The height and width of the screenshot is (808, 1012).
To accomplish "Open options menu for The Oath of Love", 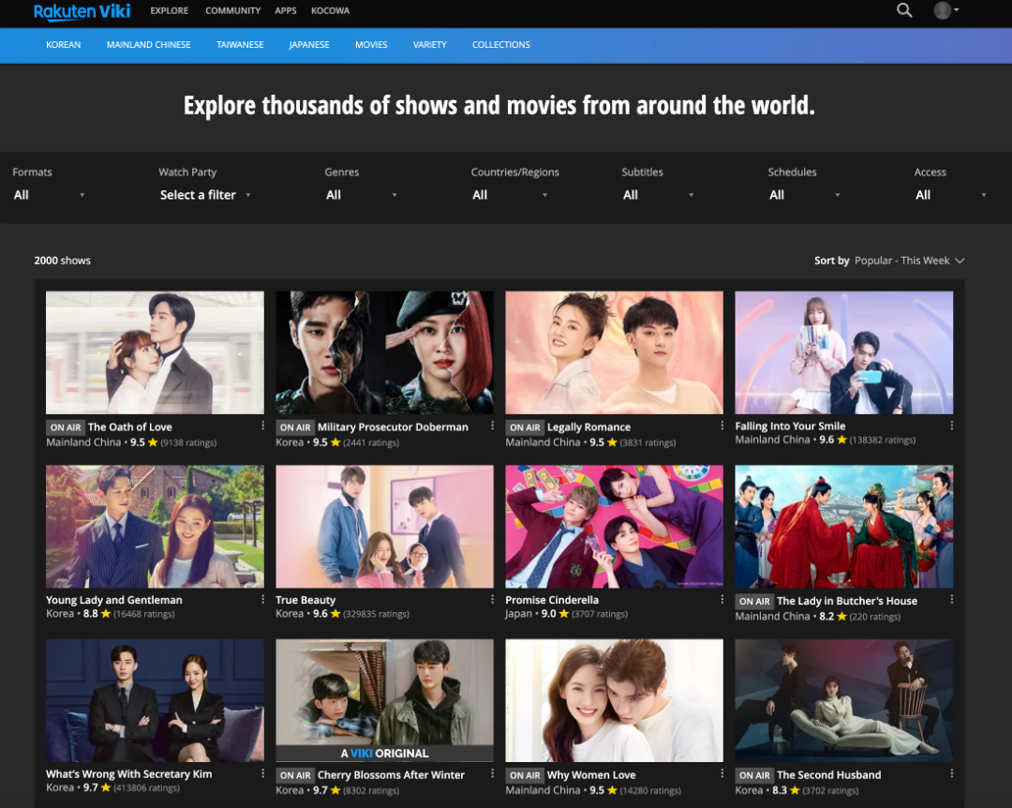I will [x=263, y=426].
